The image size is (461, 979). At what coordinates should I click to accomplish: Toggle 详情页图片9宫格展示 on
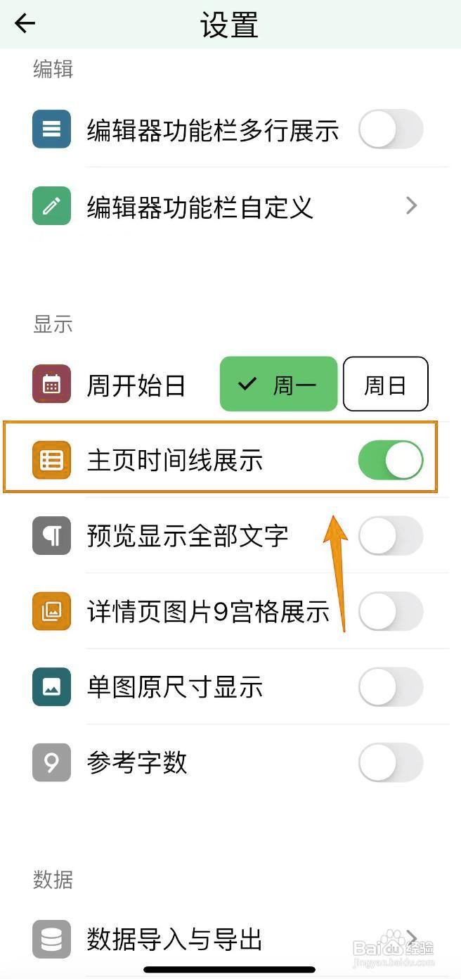tap(391, 612)
